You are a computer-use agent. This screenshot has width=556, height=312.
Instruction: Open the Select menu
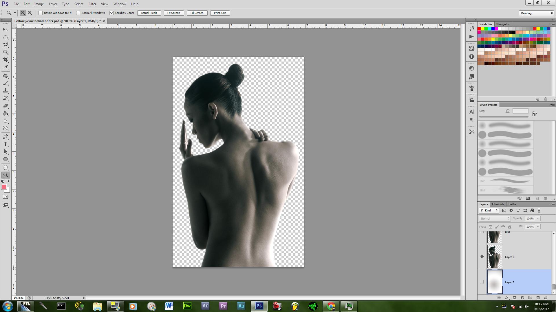pos(79,4)
